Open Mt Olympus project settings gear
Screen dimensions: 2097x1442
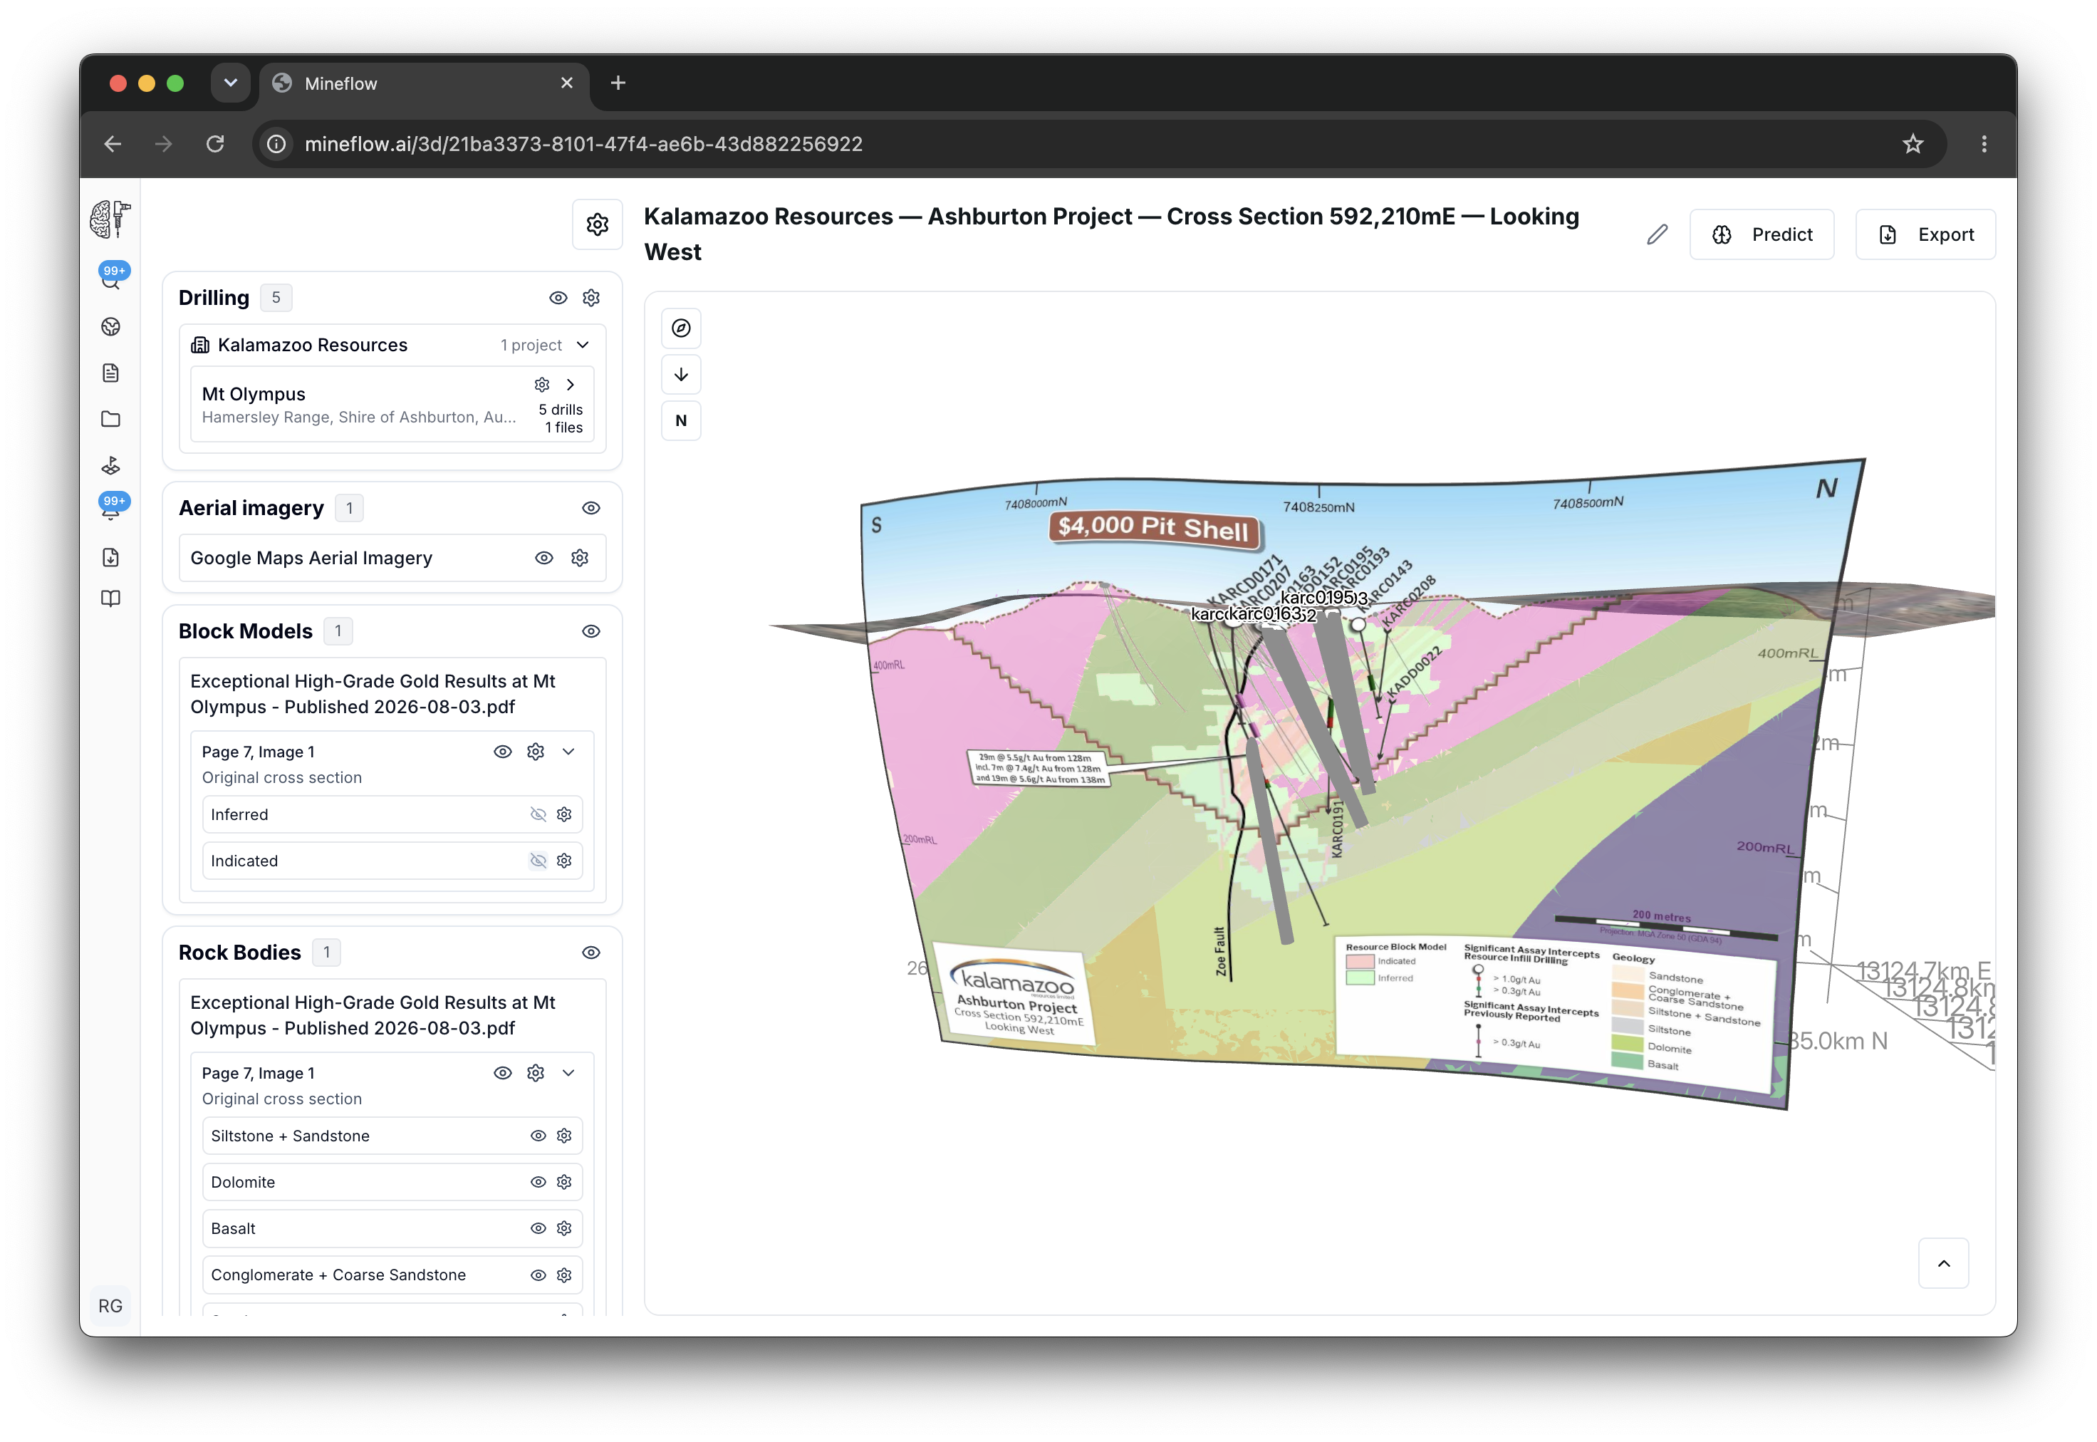(x=542, y=385)
